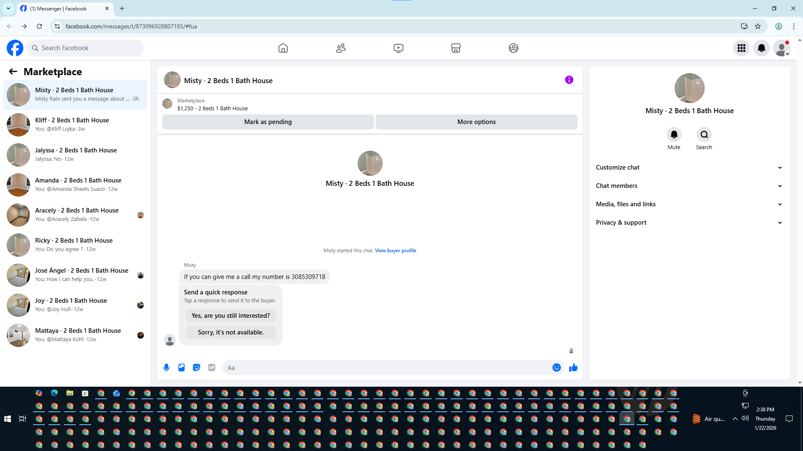Open the Friends icon in top navigation
This screenshot has width=803, height=451.
click(341, 48)
